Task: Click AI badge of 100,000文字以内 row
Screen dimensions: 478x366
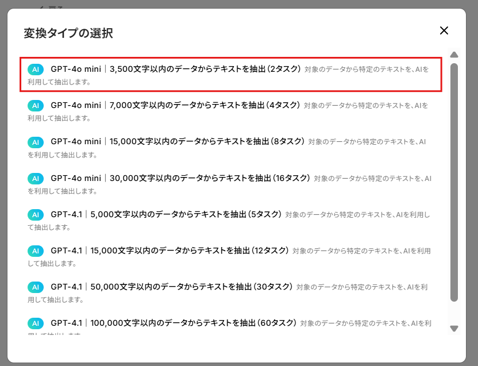Action: (x=36, y=323)
